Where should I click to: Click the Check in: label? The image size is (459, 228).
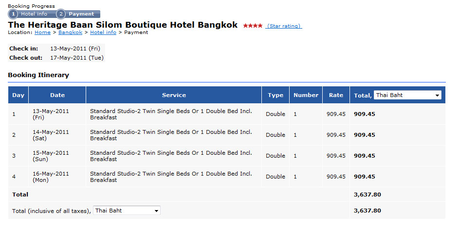(x=24, y=49)
